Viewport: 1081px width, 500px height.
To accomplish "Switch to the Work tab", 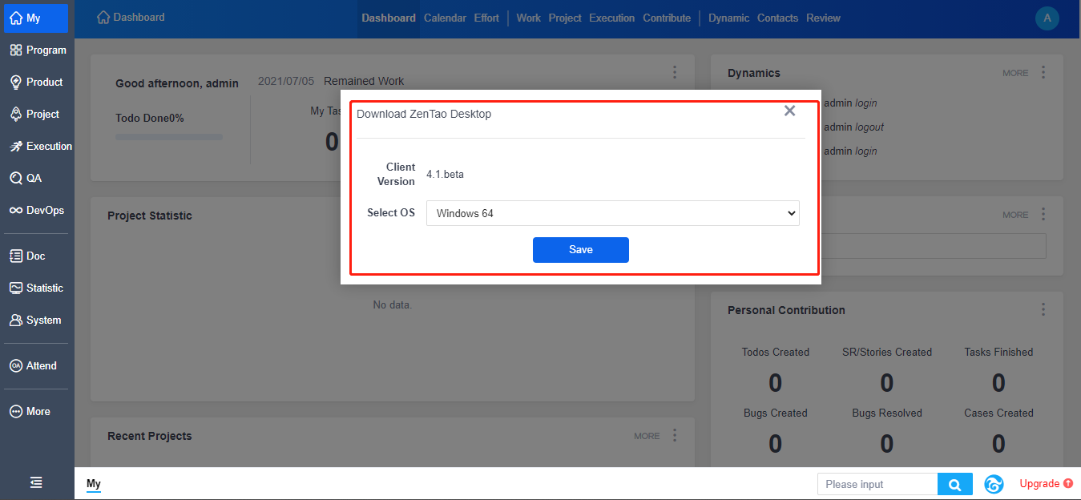I will (x=529, y=18).
